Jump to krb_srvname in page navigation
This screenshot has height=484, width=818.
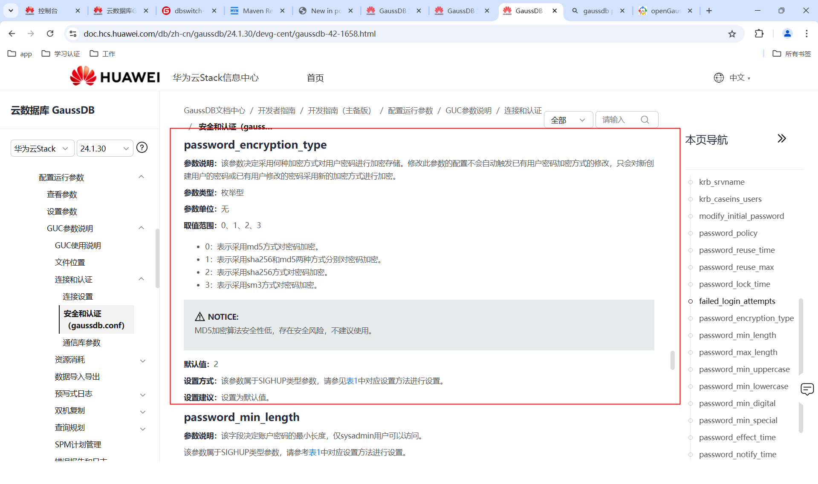(x=722, y=182)
